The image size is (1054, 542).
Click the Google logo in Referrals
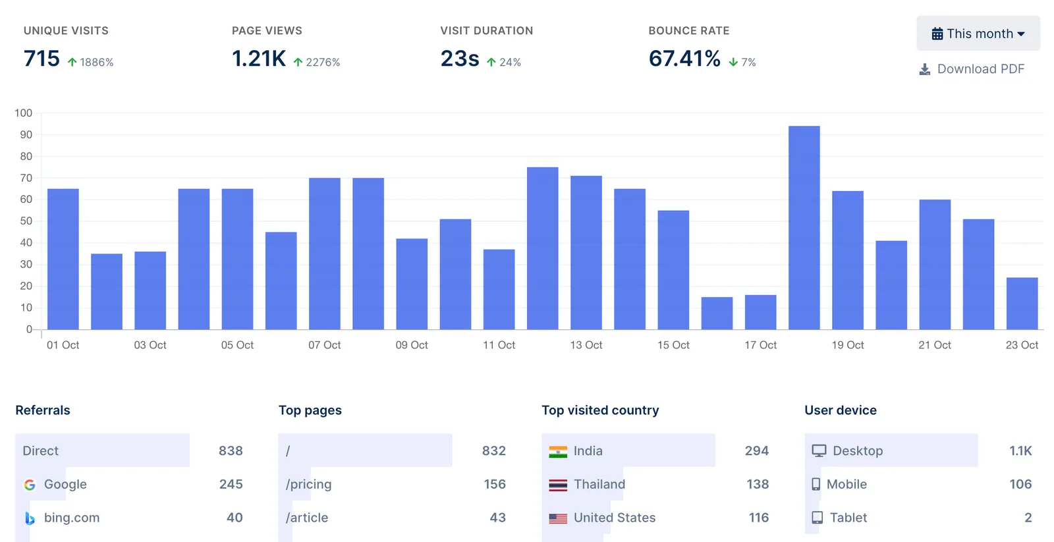30,485
